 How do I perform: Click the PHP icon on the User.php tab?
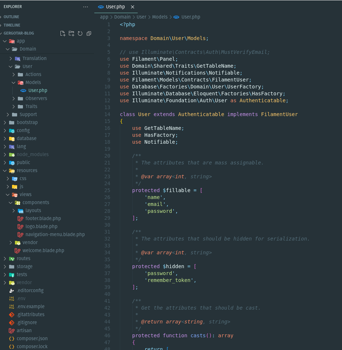coord(101,7)
